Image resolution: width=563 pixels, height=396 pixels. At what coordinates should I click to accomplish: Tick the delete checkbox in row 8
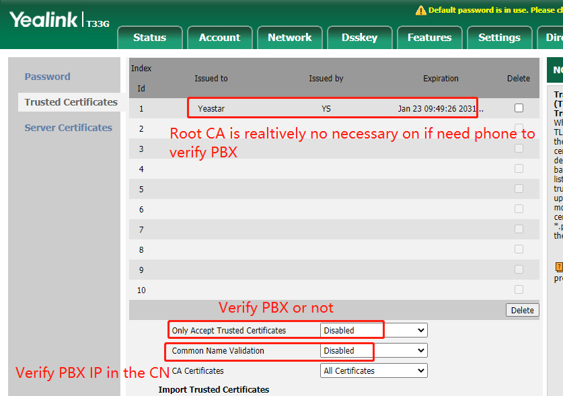coord(519,249)
